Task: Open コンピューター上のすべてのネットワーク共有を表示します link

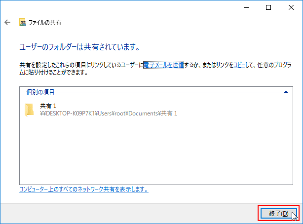Action: tap(84, 189)
